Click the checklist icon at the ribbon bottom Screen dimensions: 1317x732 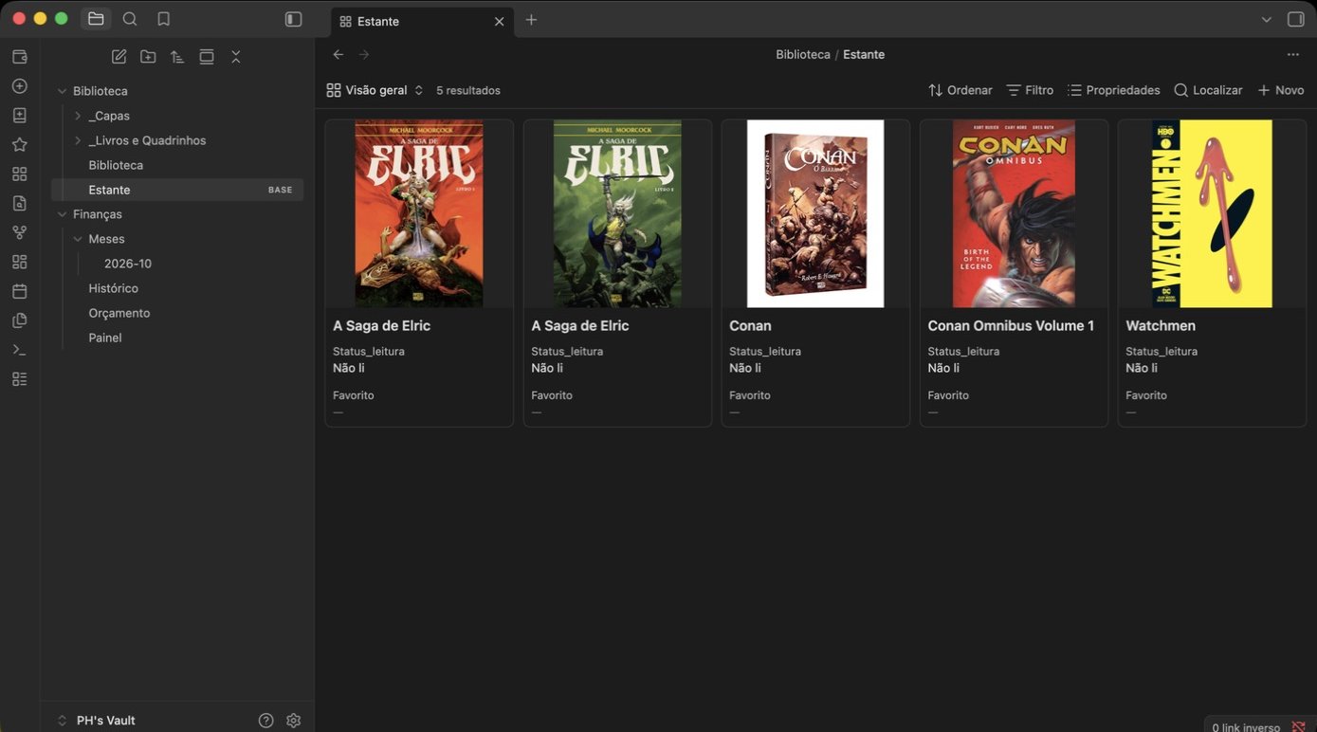[x=20, y=379]
